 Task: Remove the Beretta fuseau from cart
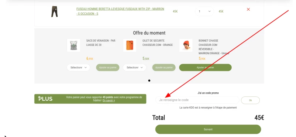pyautogui.click(x=248, y=10)
